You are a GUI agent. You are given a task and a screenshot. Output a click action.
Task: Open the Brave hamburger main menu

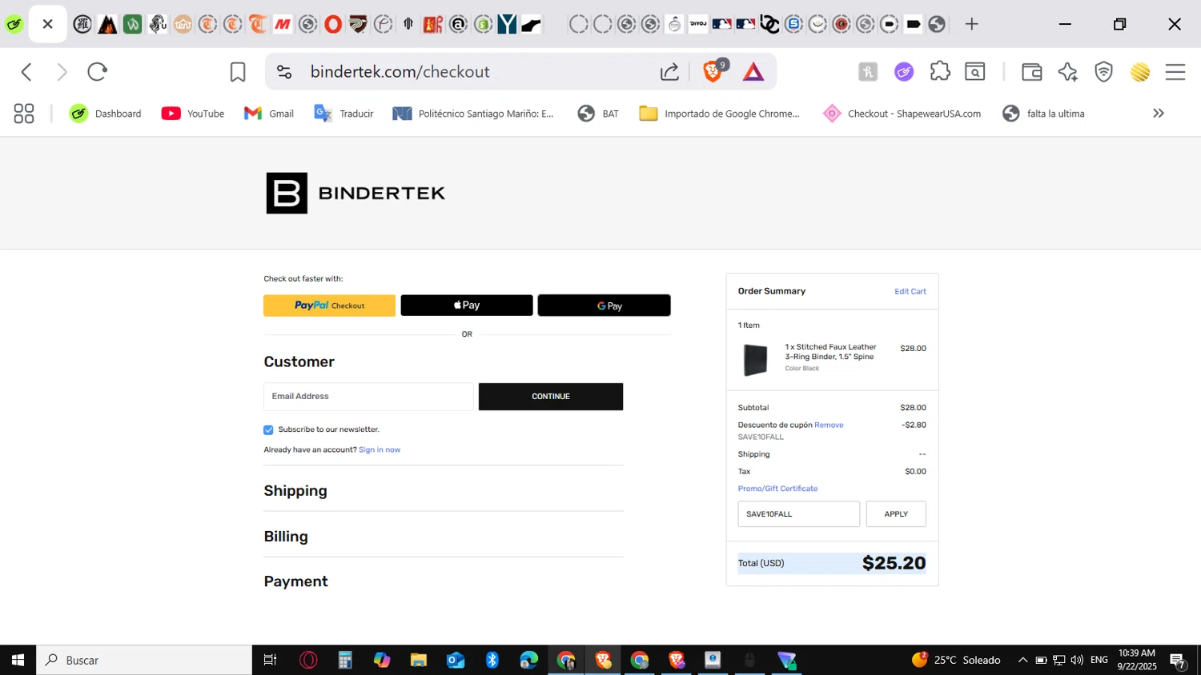(x=1175, y=72)
